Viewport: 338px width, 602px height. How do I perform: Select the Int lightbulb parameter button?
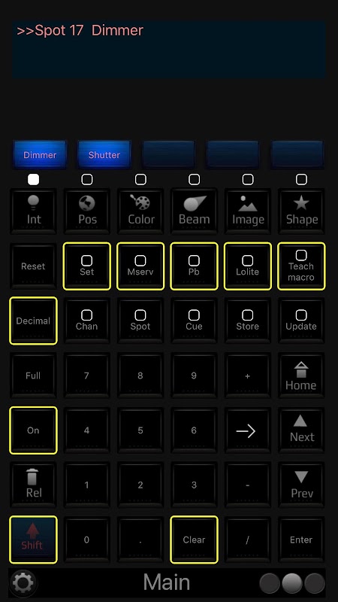33,211
